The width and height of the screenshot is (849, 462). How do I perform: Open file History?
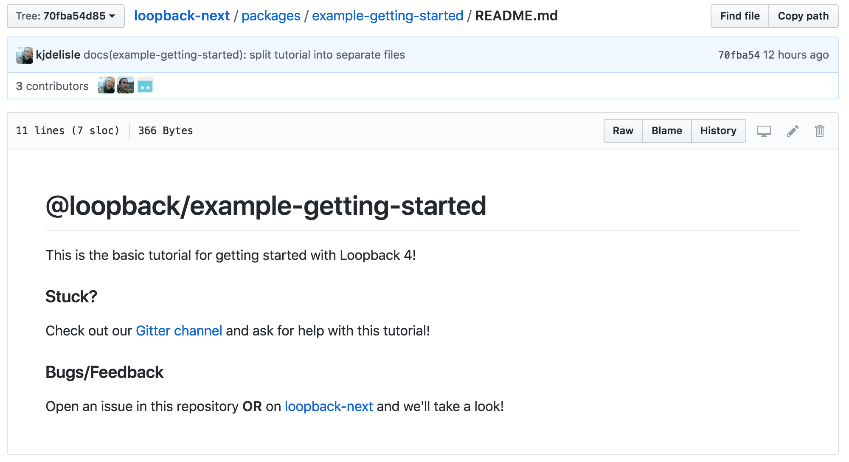tap(718, 131)
